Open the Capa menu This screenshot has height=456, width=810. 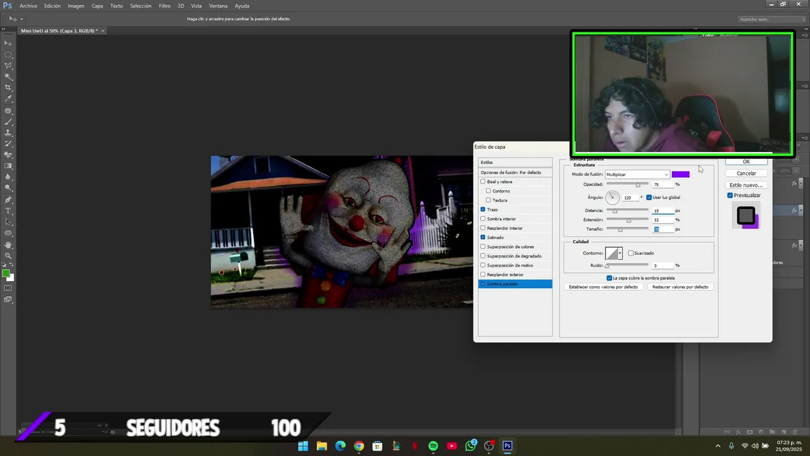(x=97, y=6)
